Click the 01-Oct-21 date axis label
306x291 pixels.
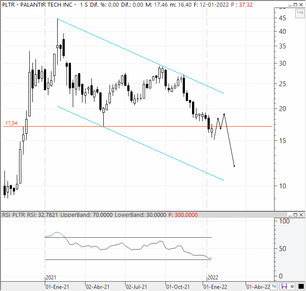coord(178,287)
